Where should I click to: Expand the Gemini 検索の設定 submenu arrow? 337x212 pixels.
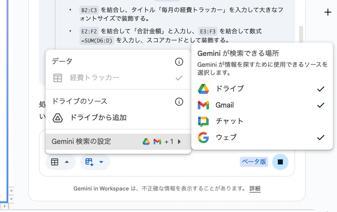pos(179,142)
